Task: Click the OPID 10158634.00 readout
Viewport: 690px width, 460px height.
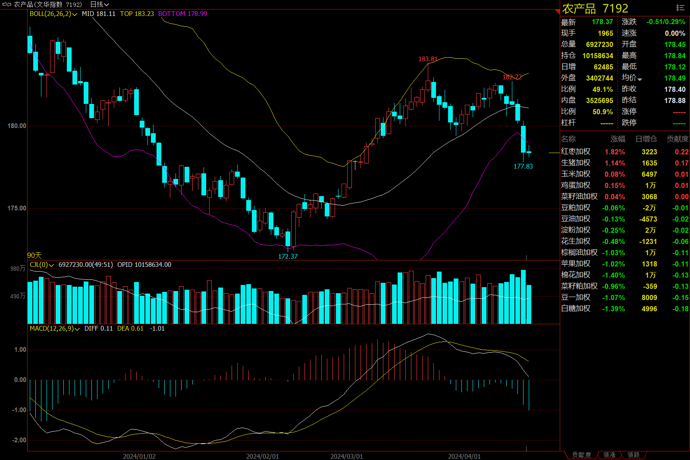Action: (x=144, y=265)
